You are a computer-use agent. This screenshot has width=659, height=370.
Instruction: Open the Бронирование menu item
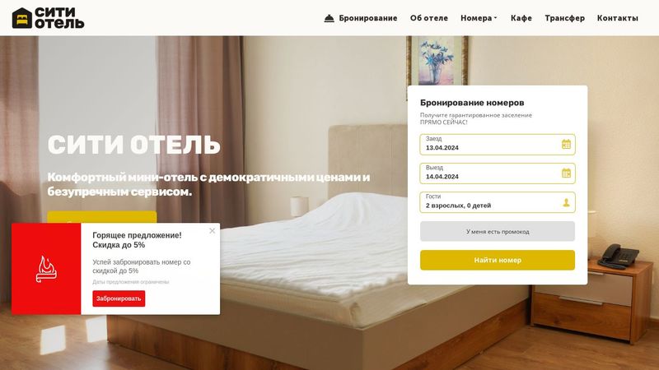tap(367, 18)
